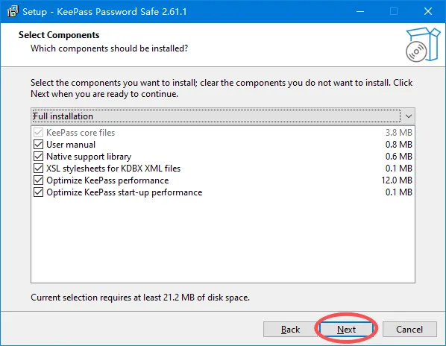Click the window title 'Setup - KeePass Password Safe 2.61.1'

tap(104, 12)
